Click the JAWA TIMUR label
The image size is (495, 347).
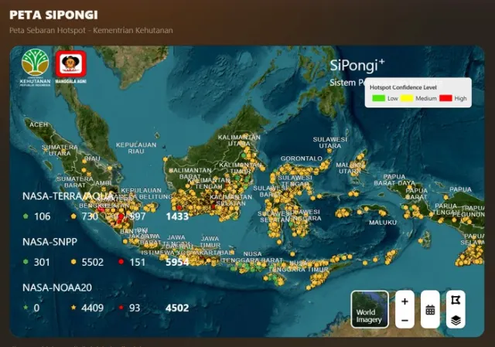tap(210, 242)
